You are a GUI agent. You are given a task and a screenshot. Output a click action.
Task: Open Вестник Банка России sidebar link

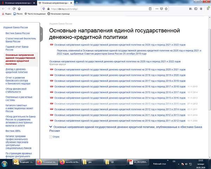point(18,33)
